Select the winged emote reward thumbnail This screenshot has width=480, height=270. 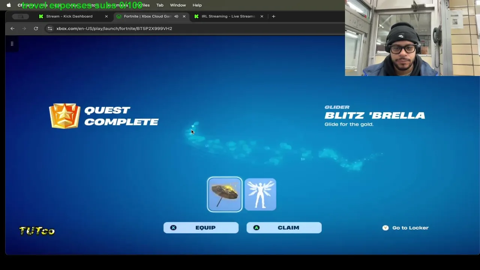tap(260, 194)
